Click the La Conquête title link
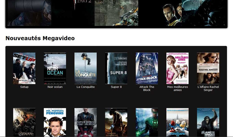 click(86, 87)
